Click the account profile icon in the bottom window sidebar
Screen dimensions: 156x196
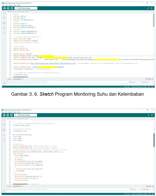4,191
